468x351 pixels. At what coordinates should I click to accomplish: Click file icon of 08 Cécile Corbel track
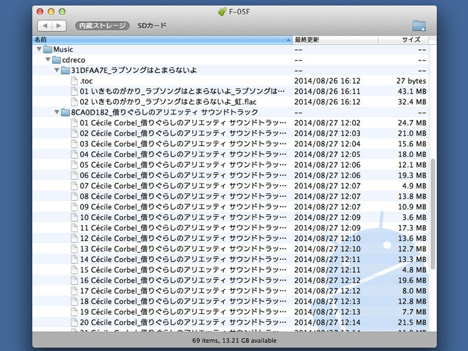pos(74,196)
